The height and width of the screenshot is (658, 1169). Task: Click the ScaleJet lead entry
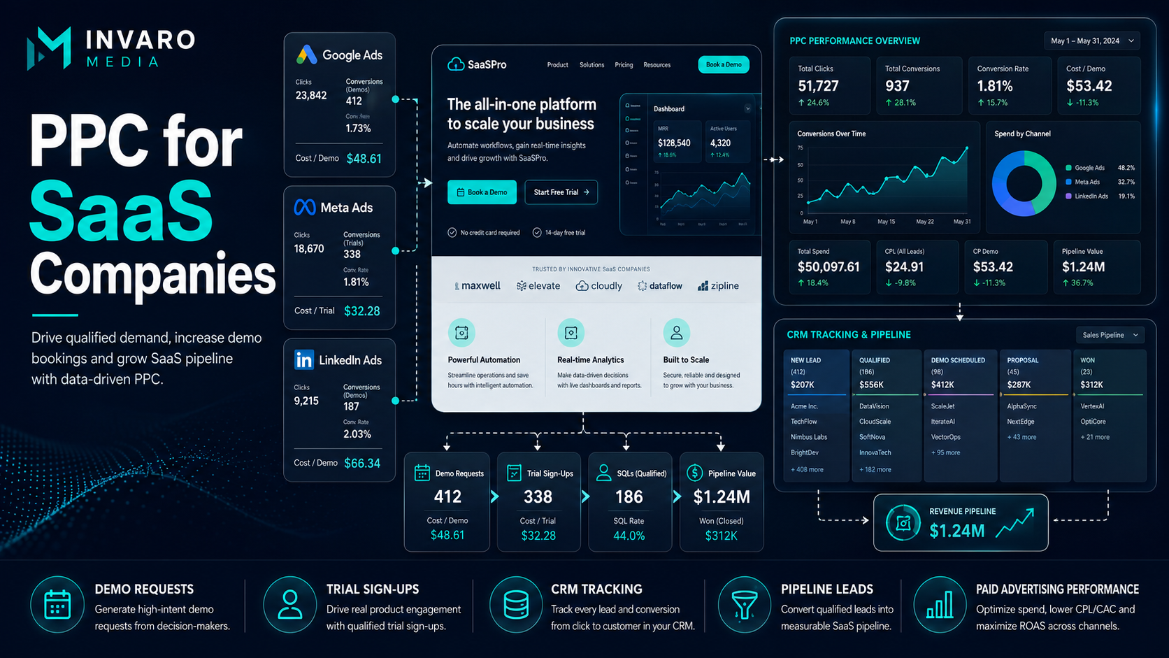pos(942,406)
